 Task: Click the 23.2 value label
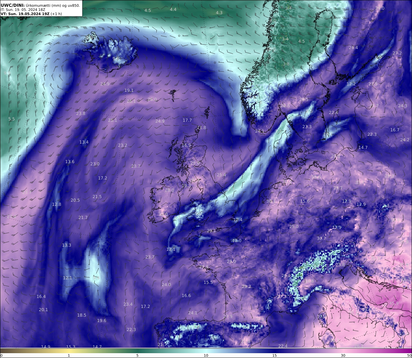pos(123,145)
